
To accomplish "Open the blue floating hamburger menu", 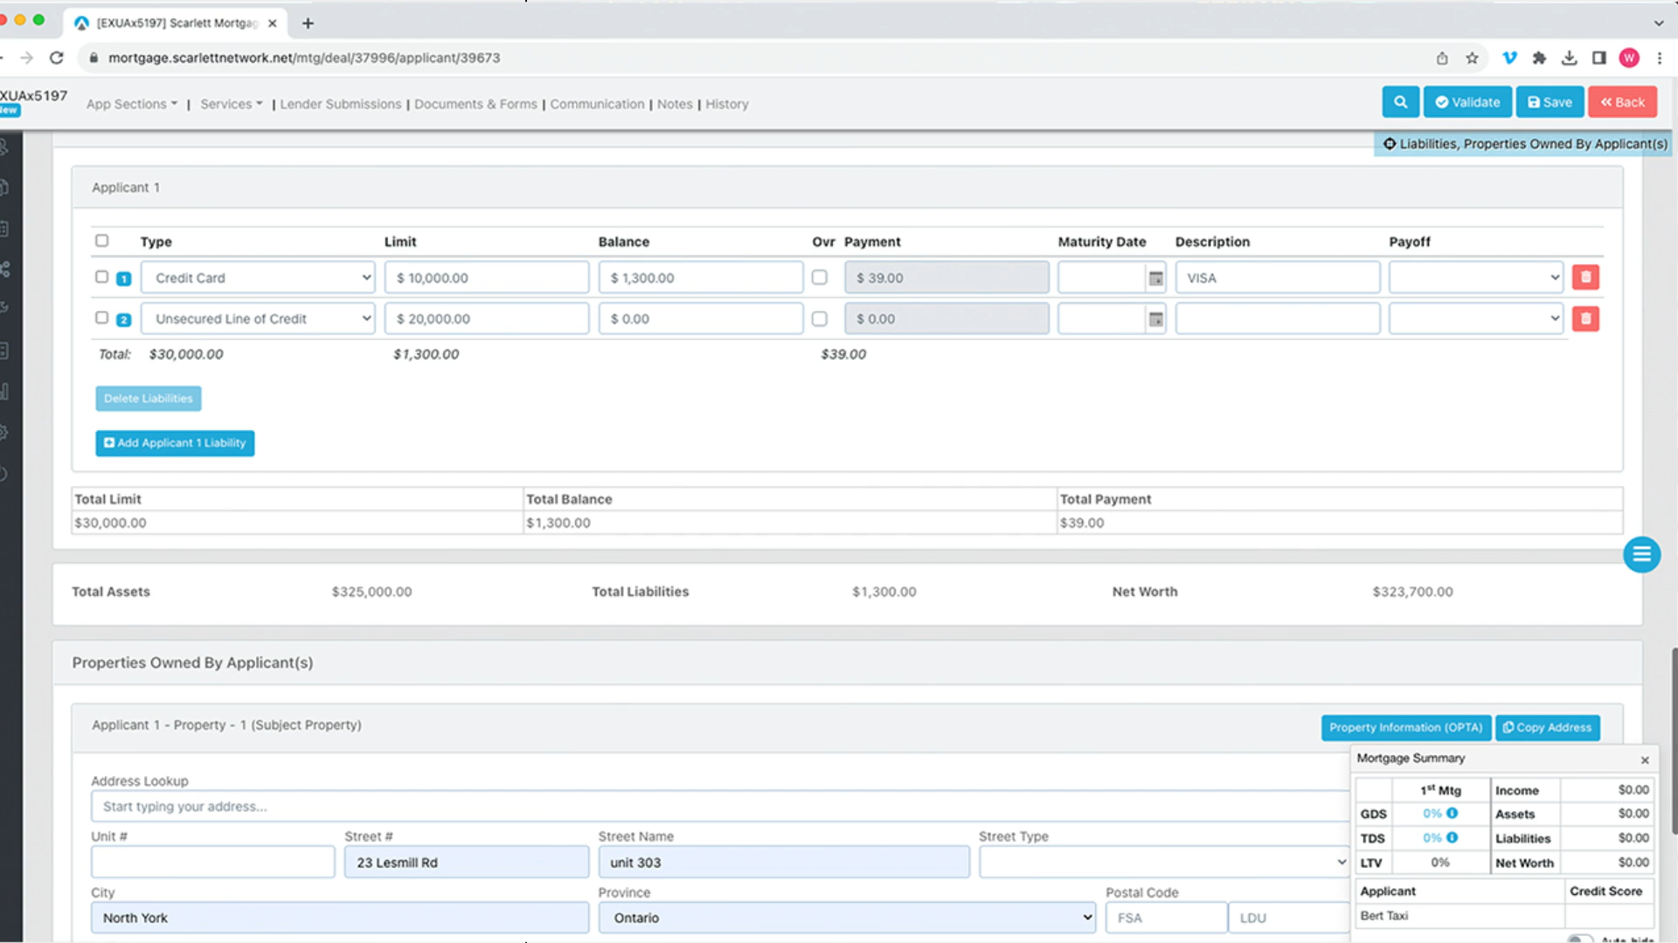I will 1641,555.
